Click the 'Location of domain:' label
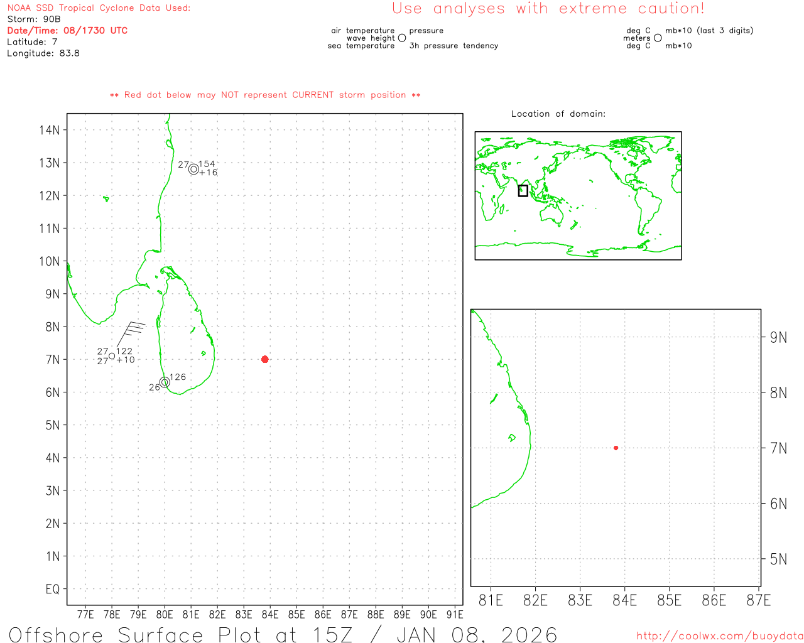The image size is (804, 643). click(558, 114)
